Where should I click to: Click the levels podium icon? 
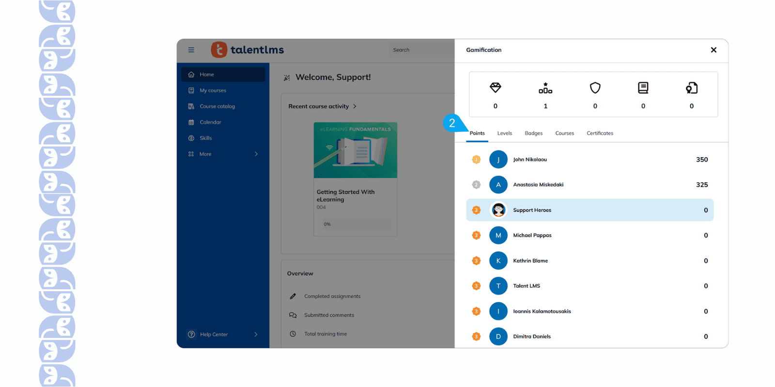click(545, 88)
